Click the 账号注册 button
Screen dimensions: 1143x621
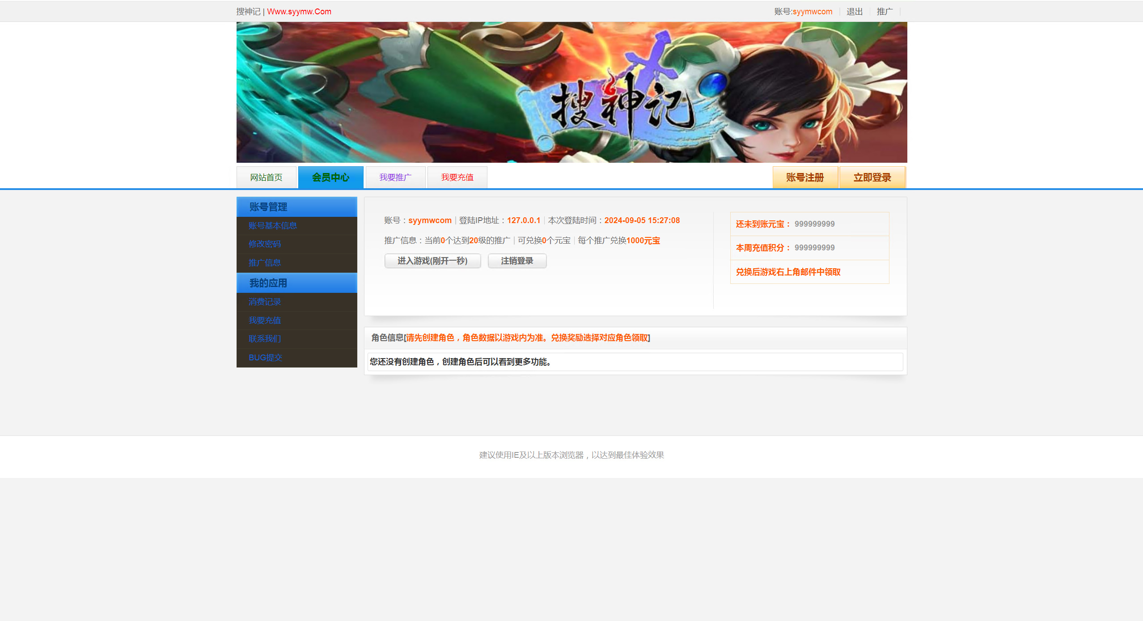[805, 177]
